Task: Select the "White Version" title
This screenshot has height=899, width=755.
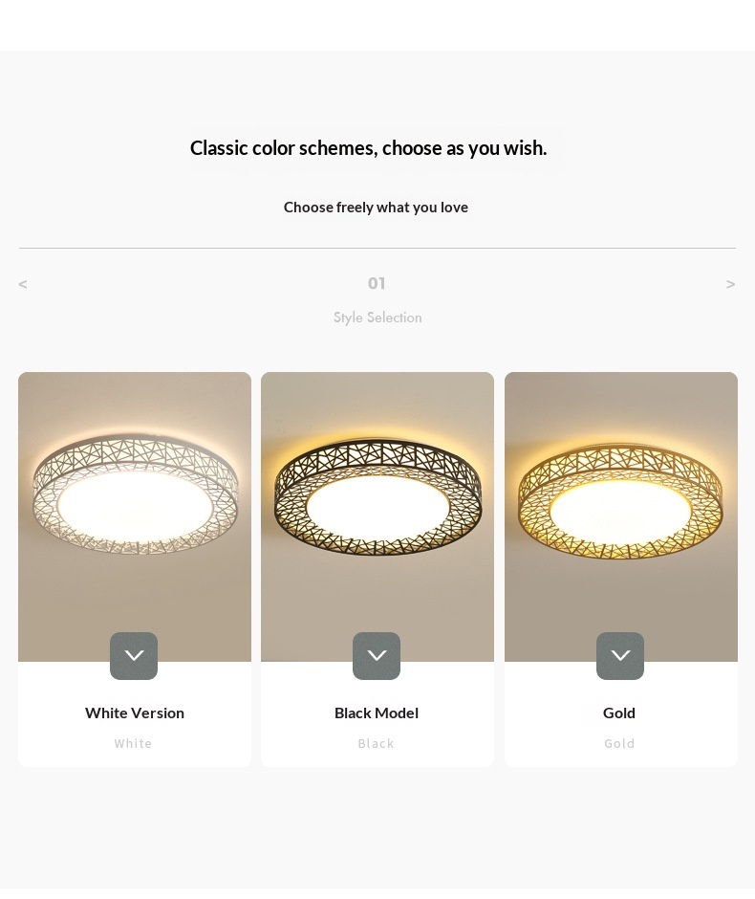Action: pyautogui.click(x=135, y=713)
